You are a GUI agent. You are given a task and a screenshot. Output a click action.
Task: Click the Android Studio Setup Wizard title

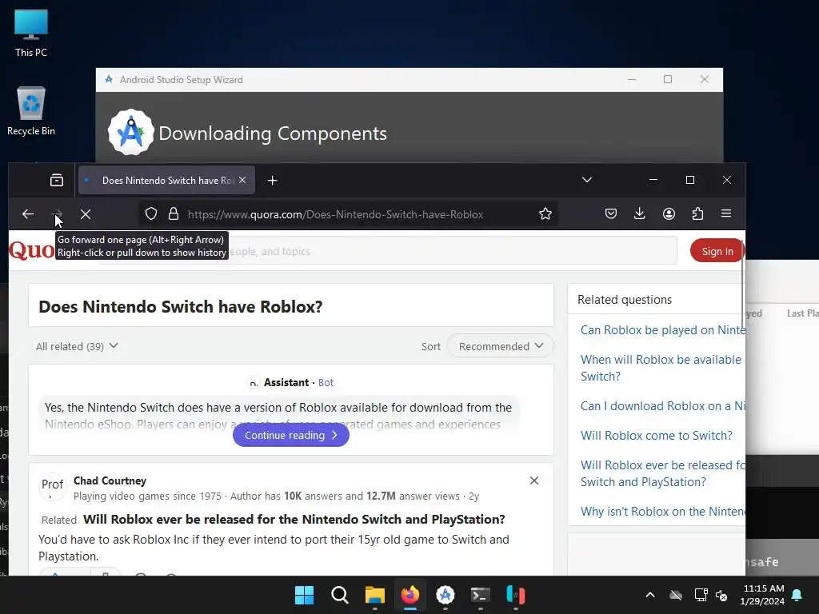(x=182, y=80)
